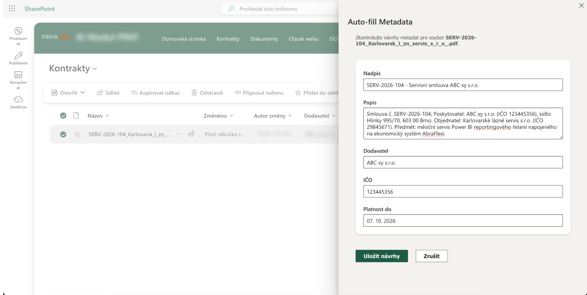
Task: Open file SERV-2026-104_Karlovarsk_l_zn_...
Action: point(129,134)
